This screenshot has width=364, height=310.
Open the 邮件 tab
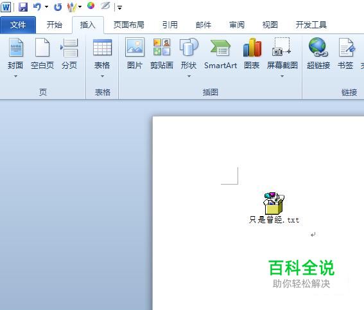(204, 24)
